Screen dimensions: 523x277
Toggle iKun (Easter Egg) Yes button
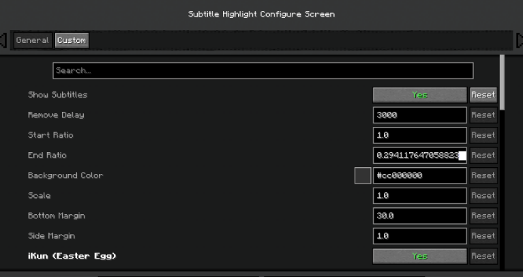(419, 256)
